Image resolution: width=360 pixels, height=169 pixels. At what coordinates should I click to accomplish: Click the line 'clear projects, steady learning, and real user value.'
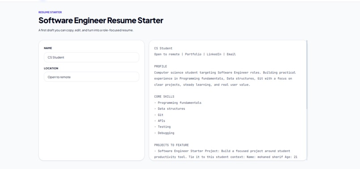click(x=202, y=85)
